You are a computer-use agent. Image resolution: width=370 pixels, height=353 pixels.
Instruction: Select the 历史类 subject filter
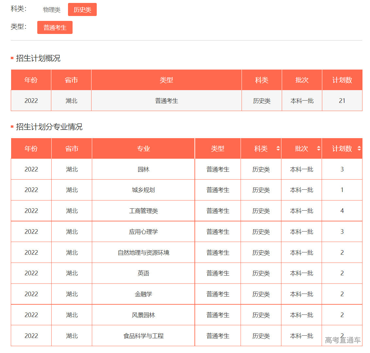[82, 9]
